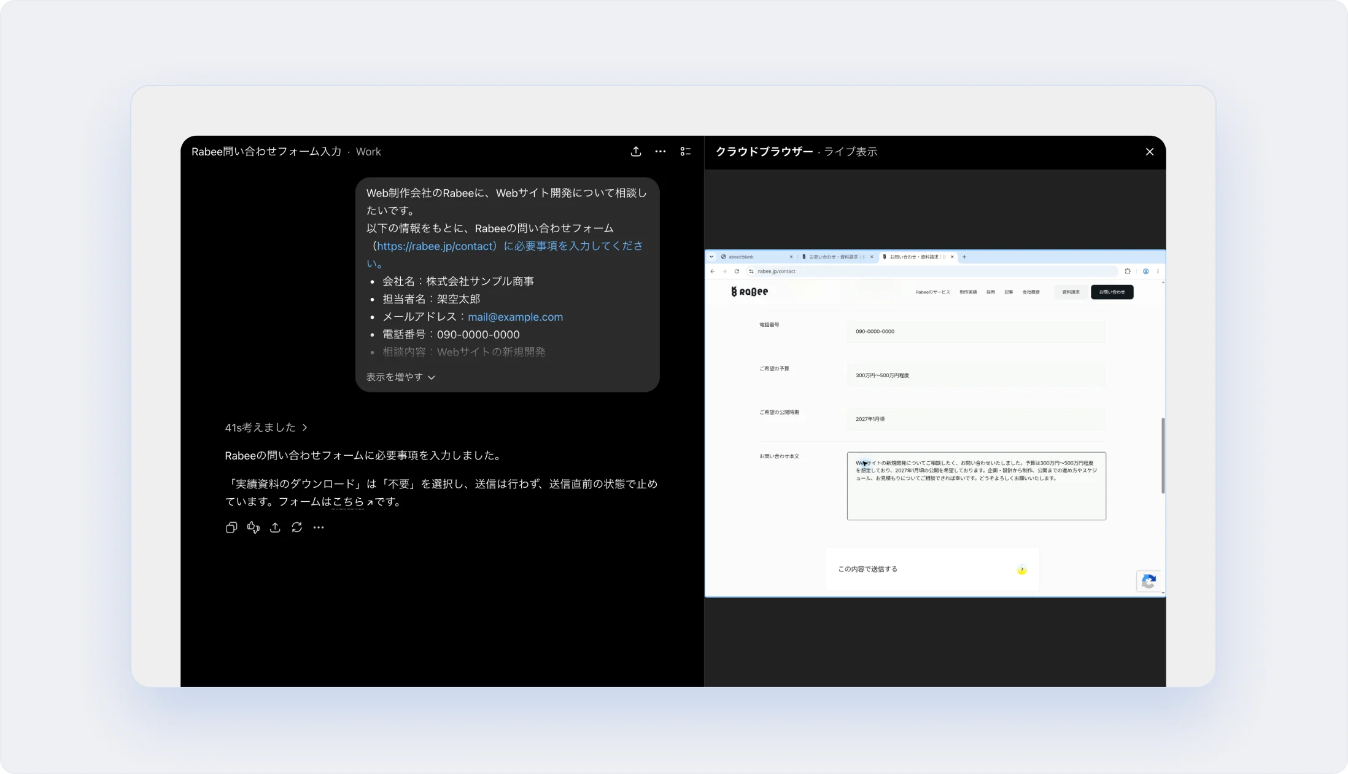Click the mail@example.com link
The height and width of the screenshot is (774, 1348).
click(x=515, y=317)
